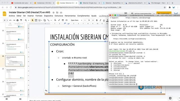Edit the font size field showing 14

pyautogui.click(x=89, y=20)
